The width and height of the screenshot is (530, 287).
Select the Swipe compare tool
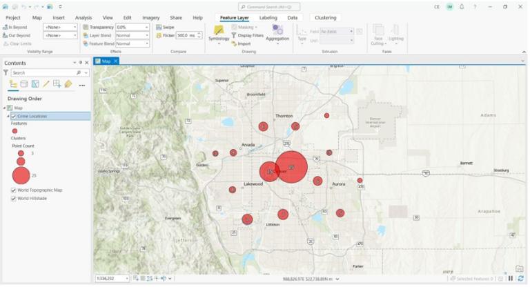[x=165, y=27]
